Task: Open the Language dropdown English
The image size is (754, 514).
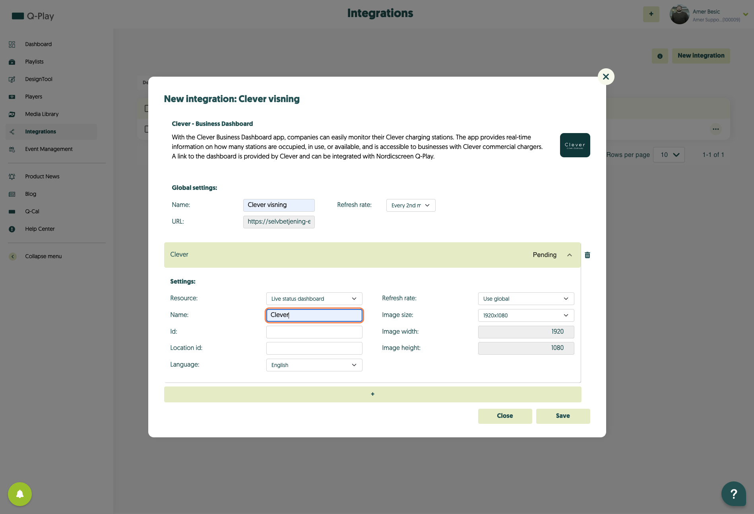Action: pos(314,365)
